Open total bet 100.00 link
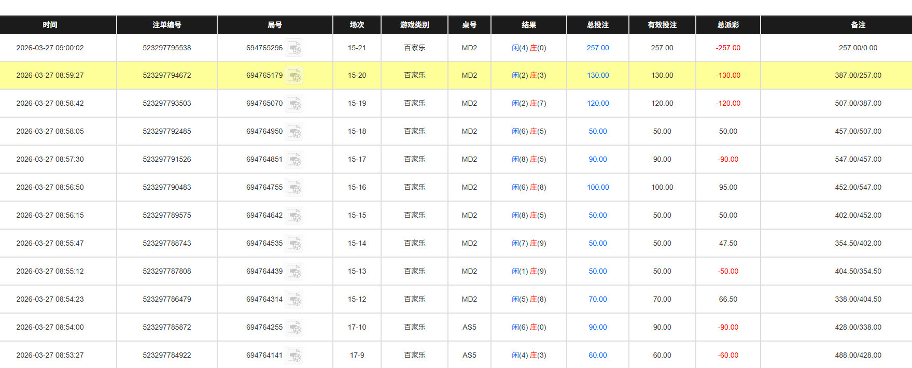The height and width of the screenshot is (368, 912). (598, 187)
